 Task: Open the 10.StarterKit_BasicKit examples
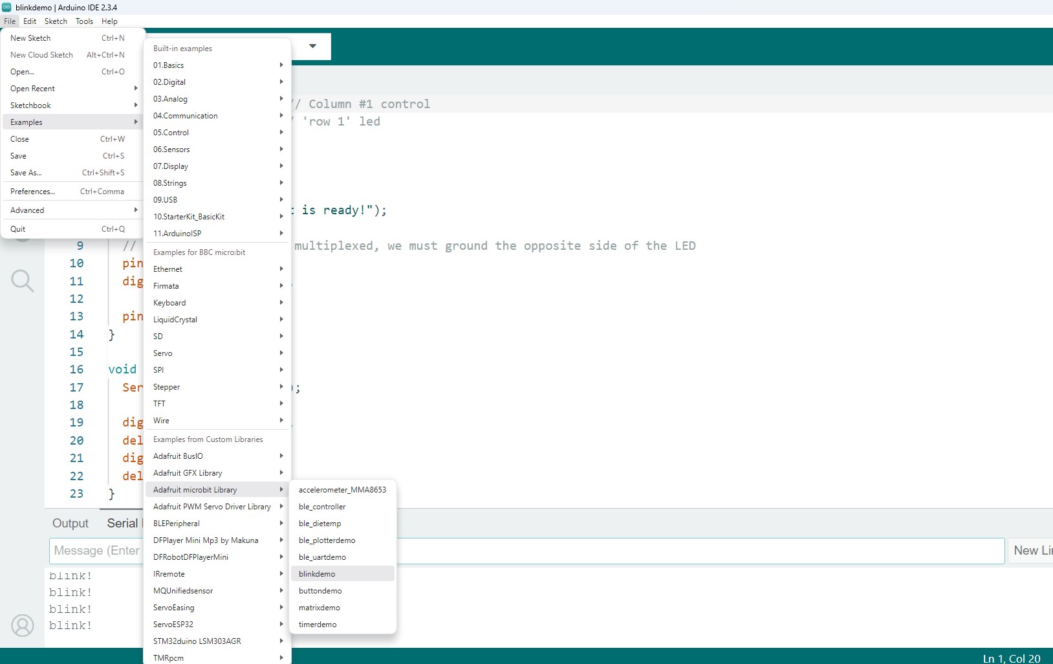pyautogui.click(x=217, y=217)
